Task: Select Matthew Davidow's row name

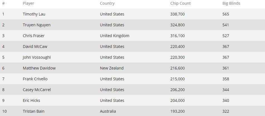Action: click(39, 68)
